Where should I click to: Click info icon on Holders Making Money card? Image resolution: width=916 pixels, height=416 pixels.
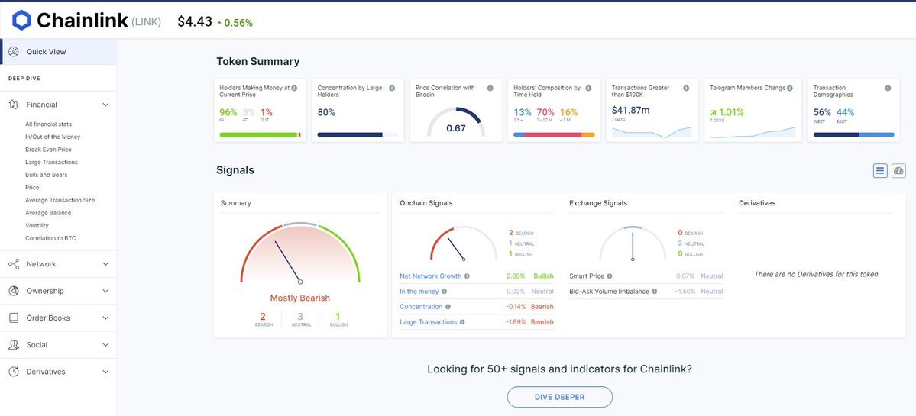(x=294, y=88)
